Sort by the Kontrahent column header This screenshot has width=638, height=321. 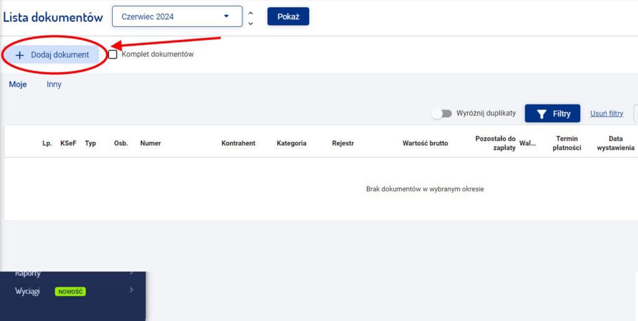pyautogui.click(x=238, y=143)
